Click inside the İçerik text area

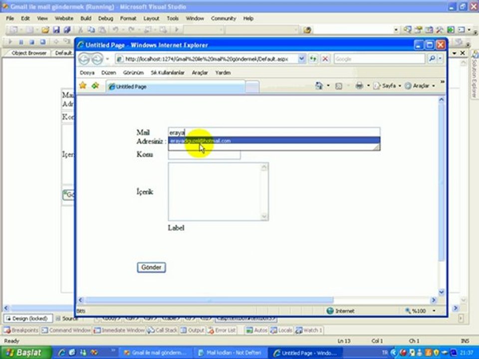coord(215,191)
